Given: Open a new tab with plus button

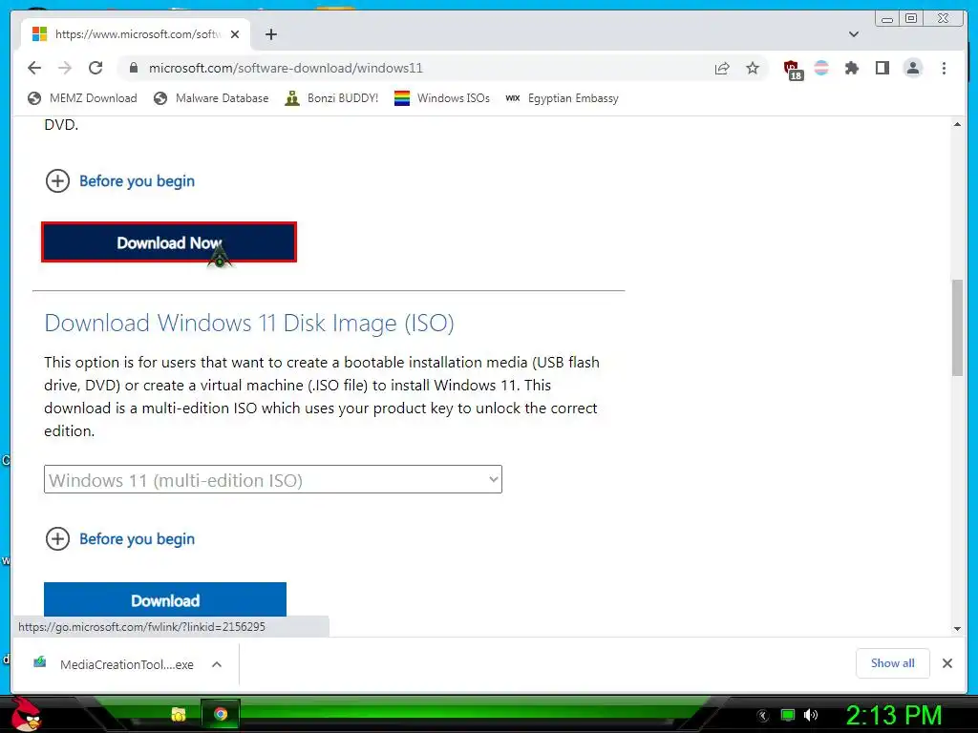Looking at the screenshot, I should click(270, 34).
